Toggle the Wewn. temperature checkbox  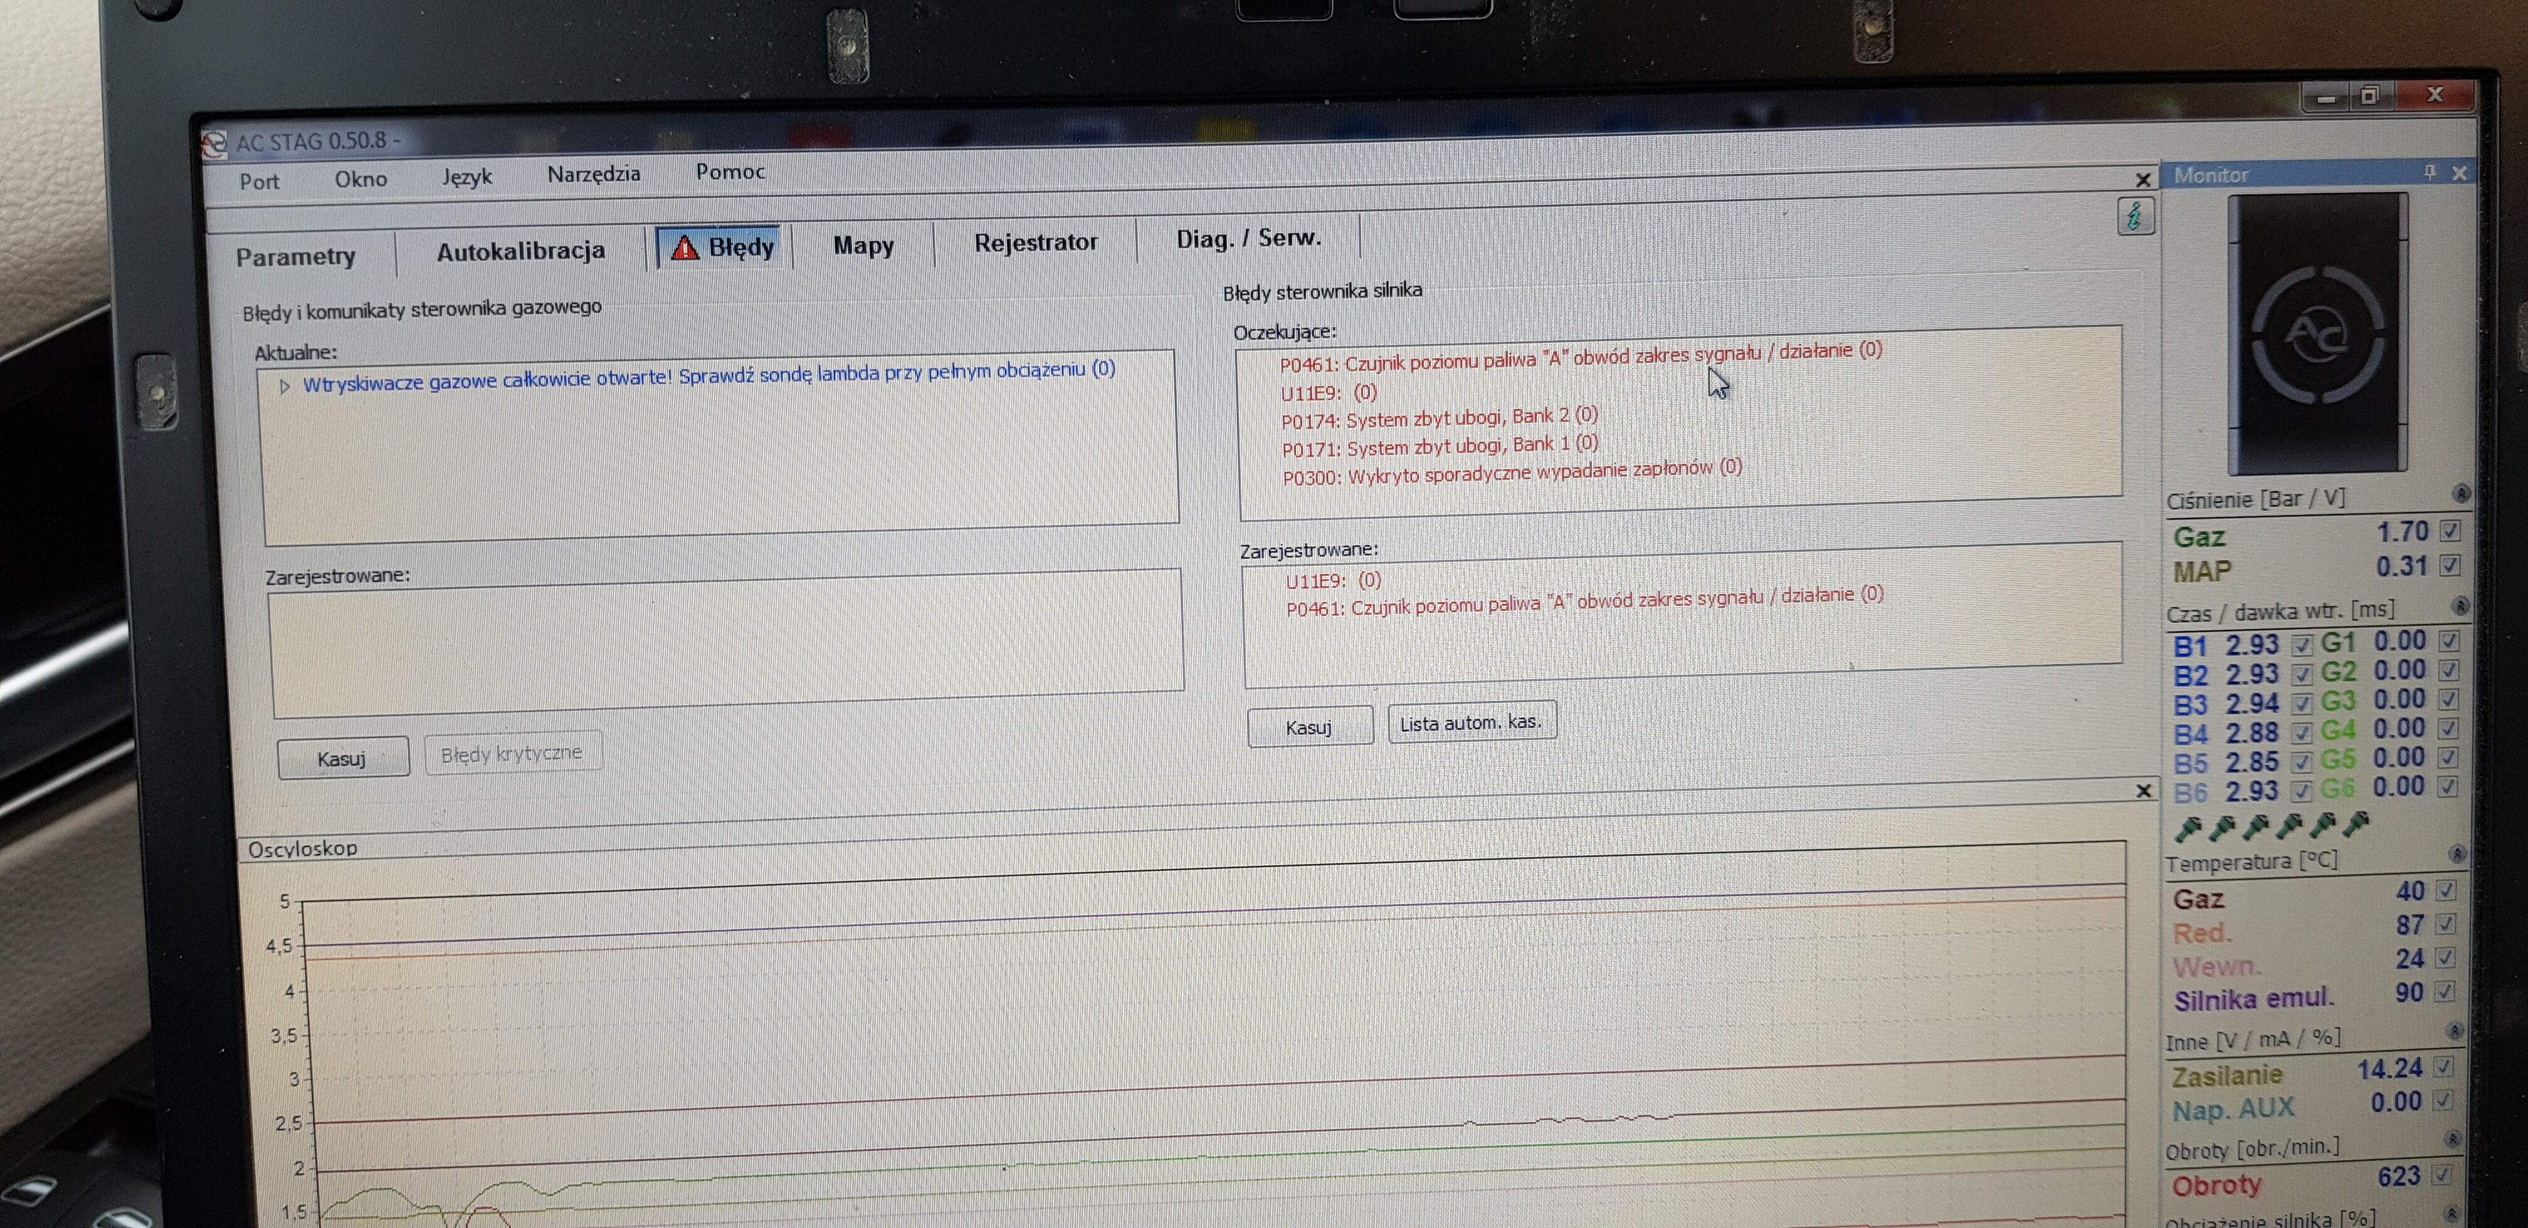click(x=2445, y=957)
